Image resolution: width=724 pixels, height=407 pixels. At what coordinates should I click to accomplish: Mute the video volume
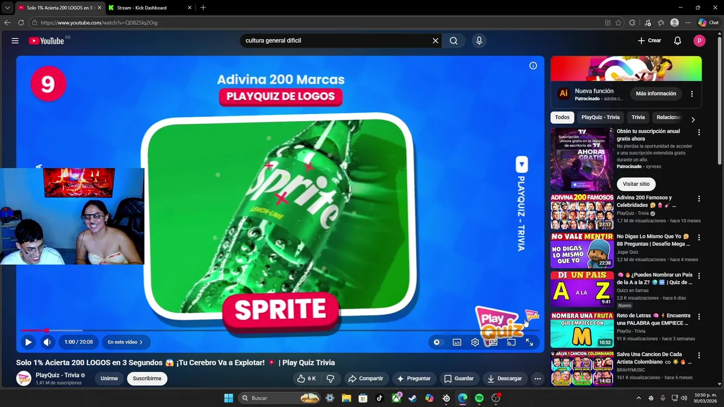48,342
